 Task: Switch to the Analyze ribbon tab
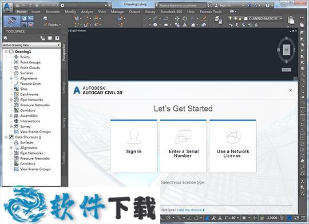[87, 12]
